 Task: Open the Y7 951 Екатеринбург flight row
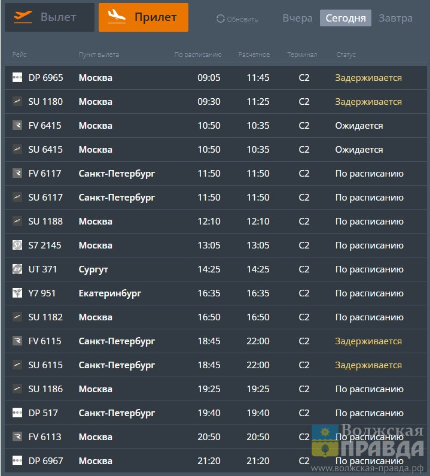[216, 293]
